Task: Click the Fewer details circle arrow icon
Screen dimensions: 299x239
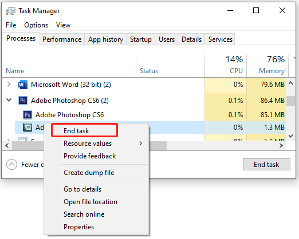Action: tap(11, 164)
